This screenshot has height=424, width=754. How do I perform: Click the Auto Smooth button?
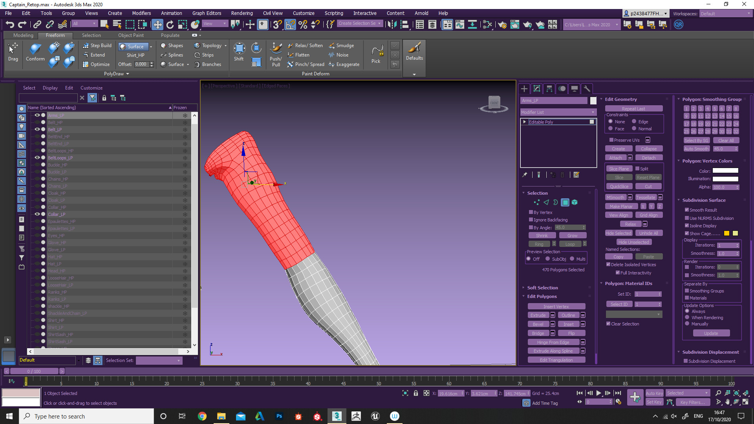coord(696,149)
